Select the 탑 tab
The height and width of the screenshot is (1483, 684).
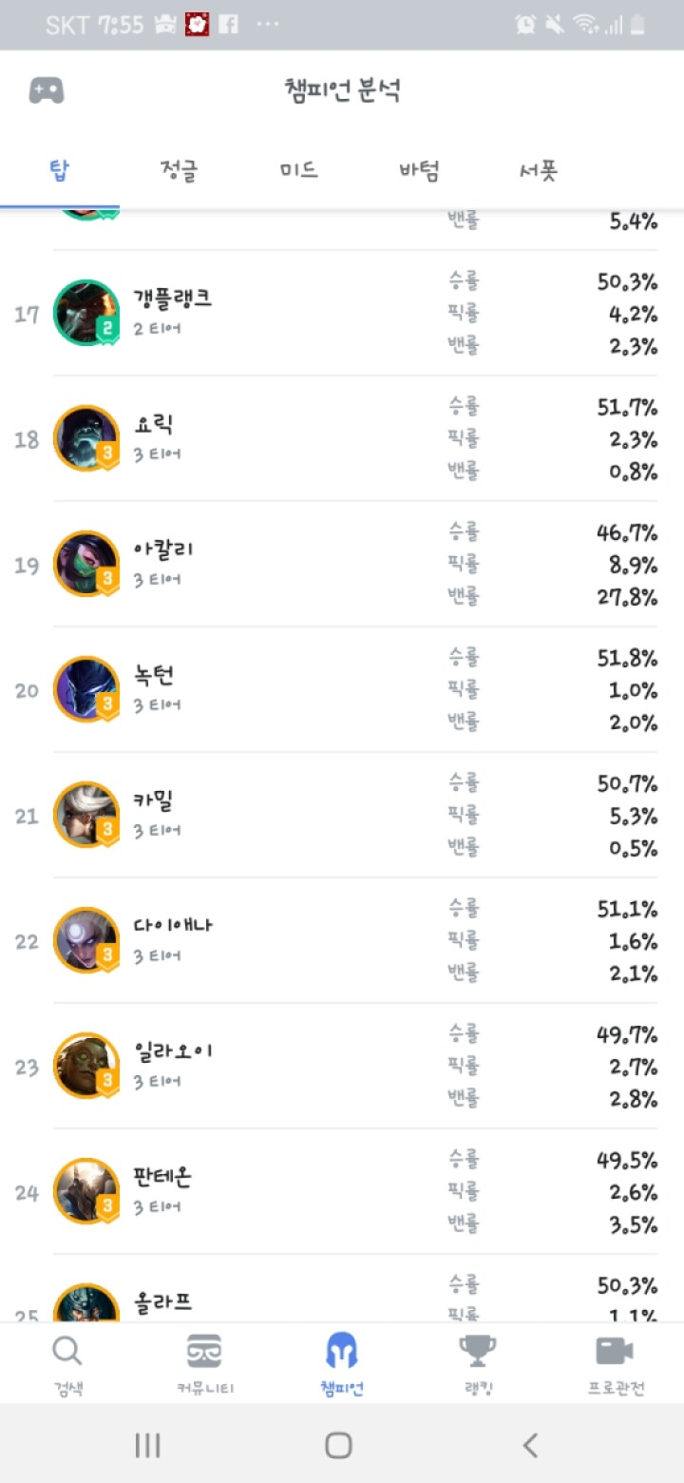pos(60,171)
